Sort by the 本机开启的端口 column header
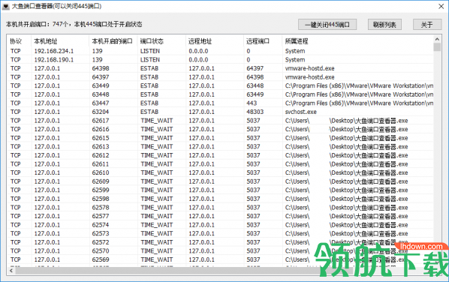The height and width of the screenshot is (282, 449). [x=113, y=41]
